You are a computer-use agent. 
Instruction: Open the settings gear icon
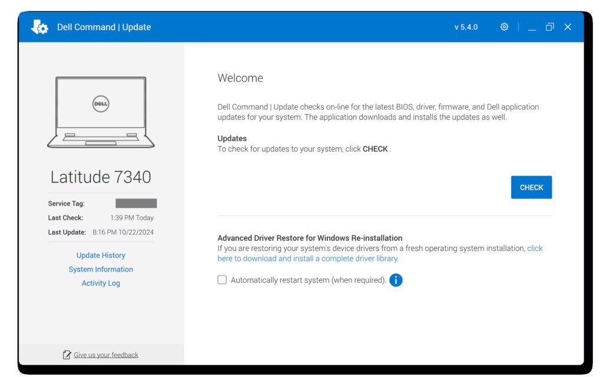504,27
